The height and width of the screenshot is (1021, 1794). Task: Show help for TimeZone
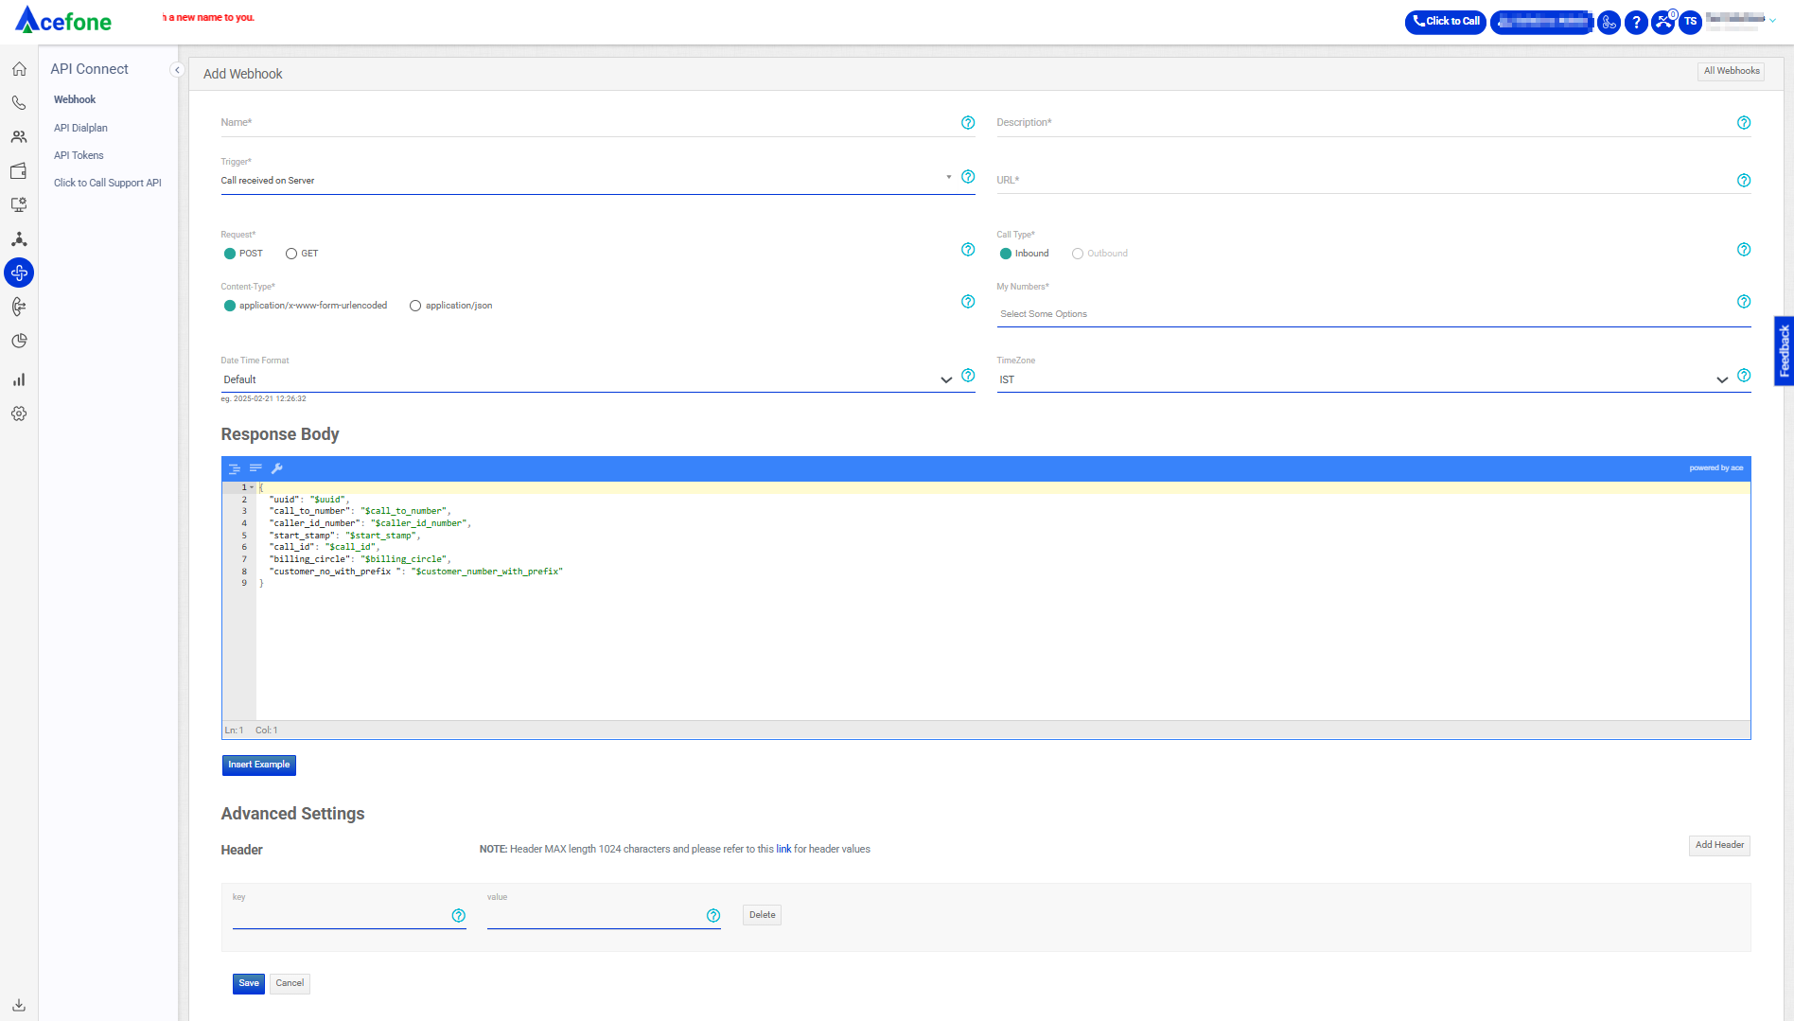[1744, 376]
